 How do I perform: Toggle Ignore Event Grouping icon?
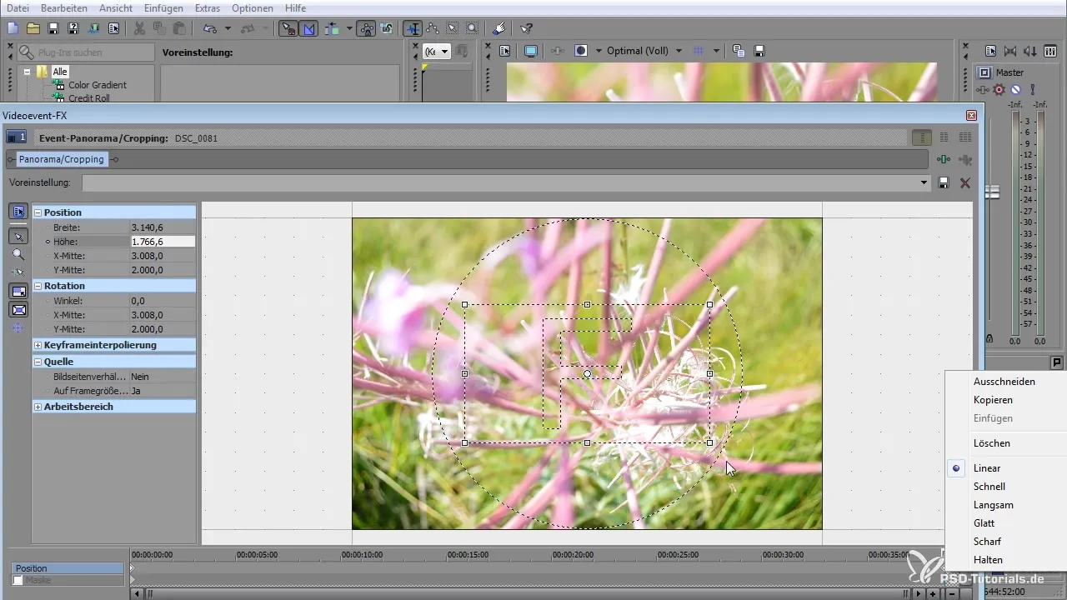[x=387, y=28]
